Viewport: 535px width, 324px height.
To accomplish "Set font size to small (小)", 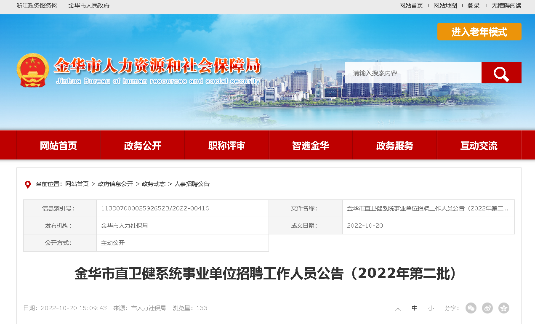I will pyautogui.click(x=431, y=308).
